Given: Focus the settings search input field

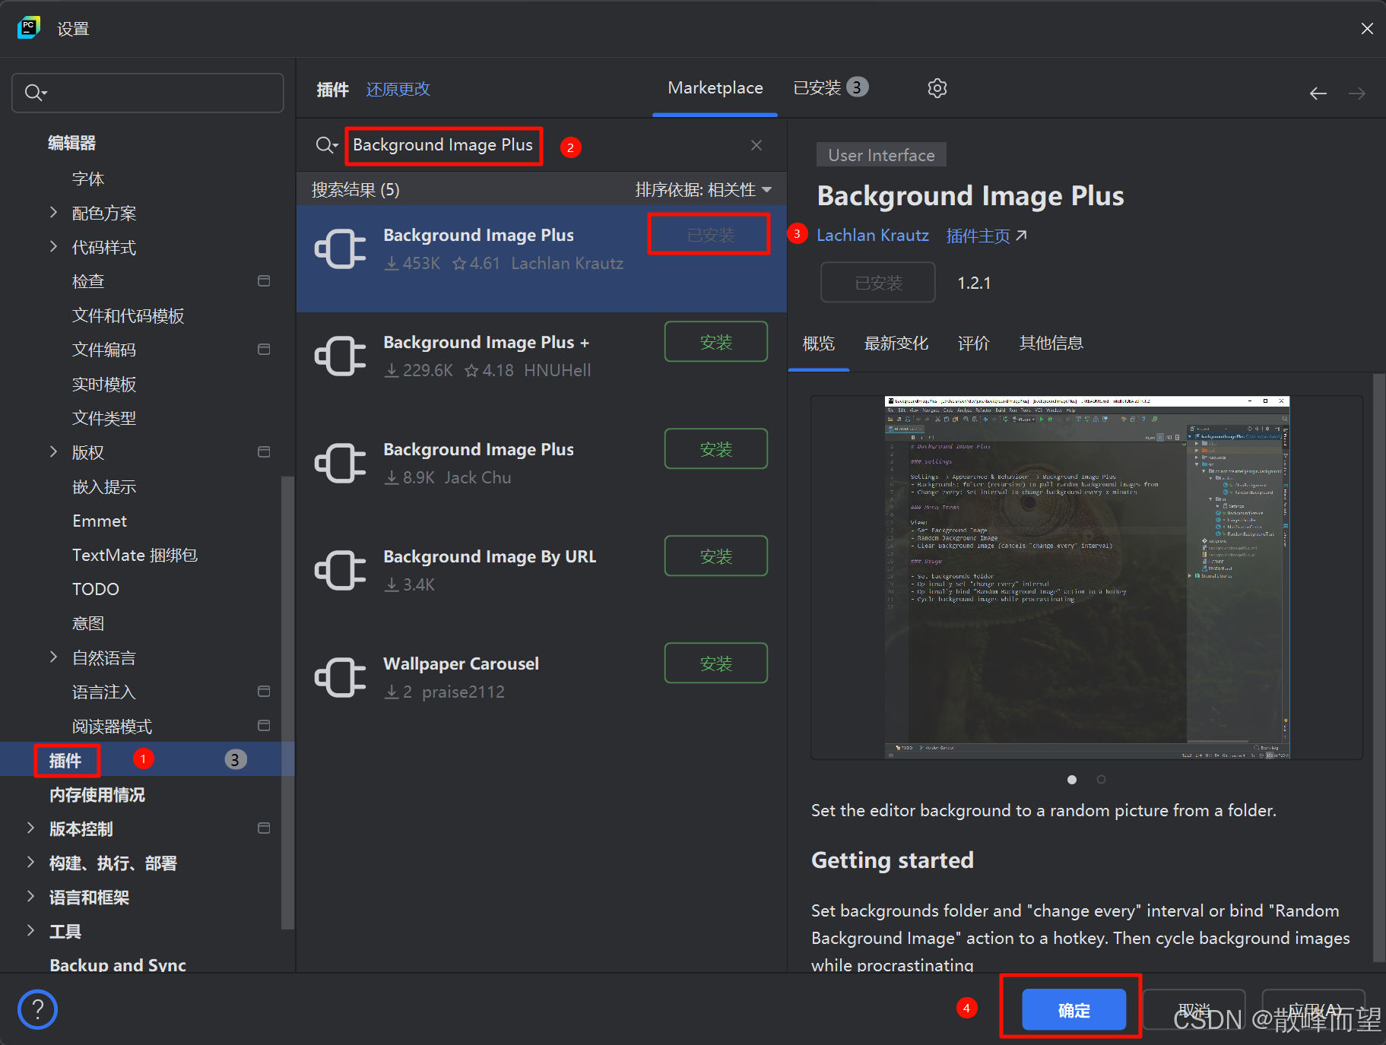Looking at the screenshot, I should click(147, 93).
